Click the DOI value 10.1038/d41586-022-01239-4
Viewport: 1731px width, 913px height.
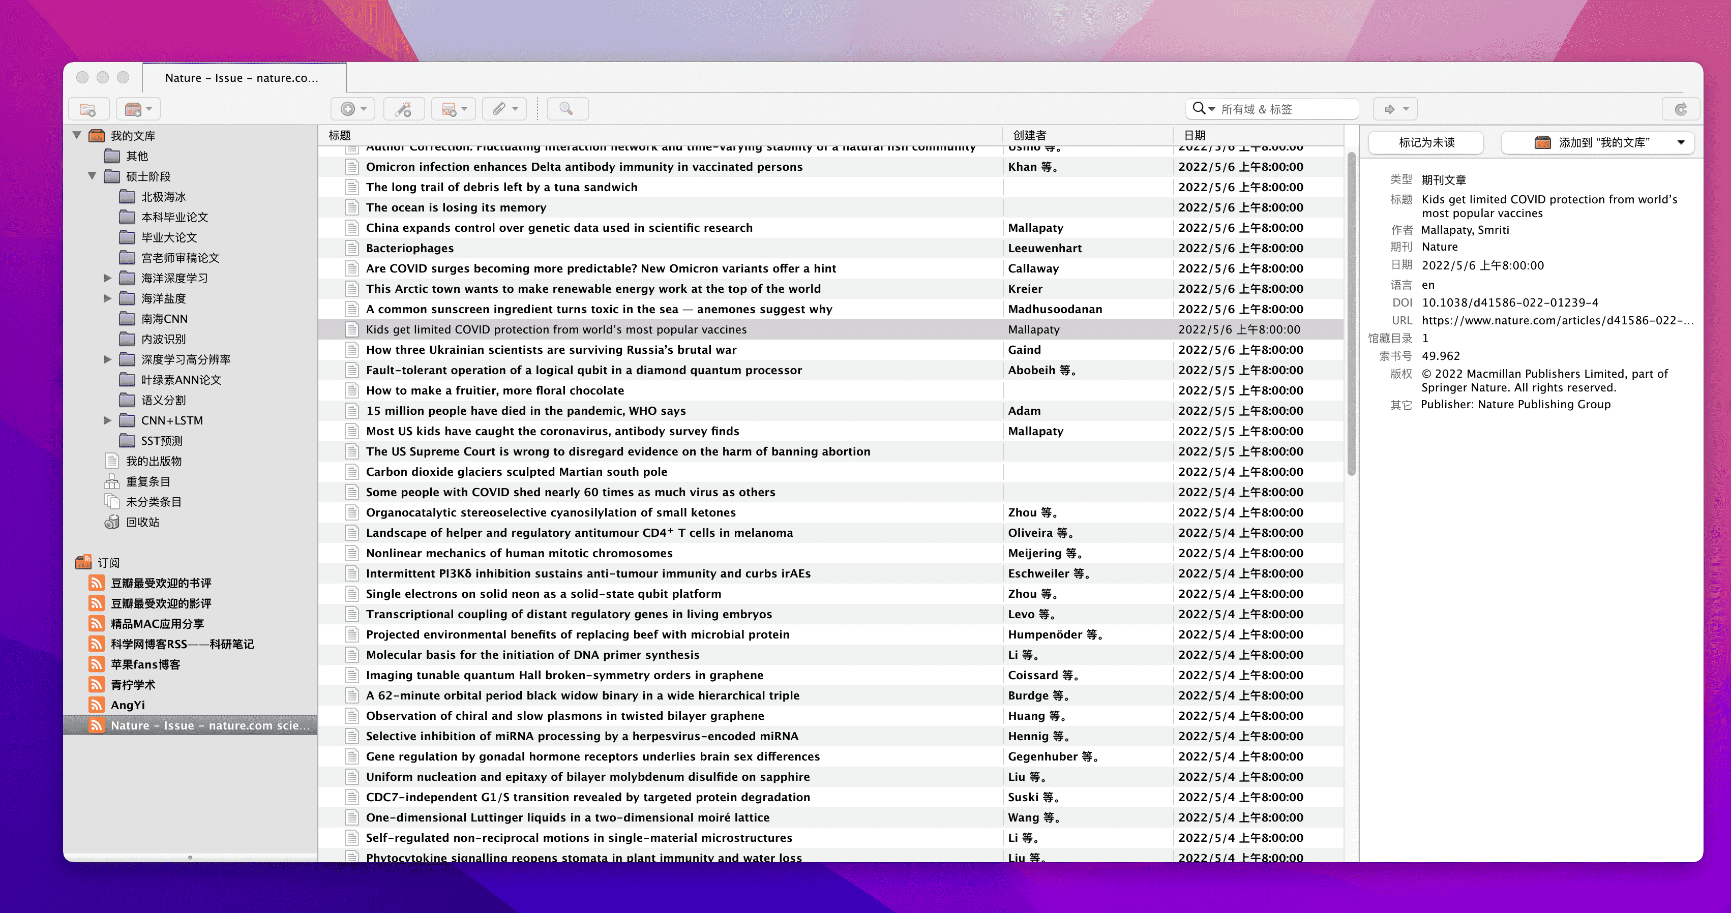tap(1509, 303)
